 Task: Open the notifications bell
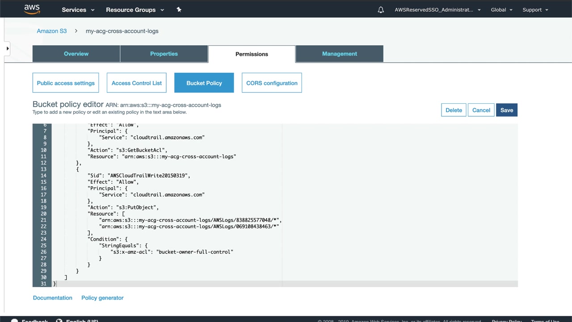pyautogui.click(x=381, y=10)
